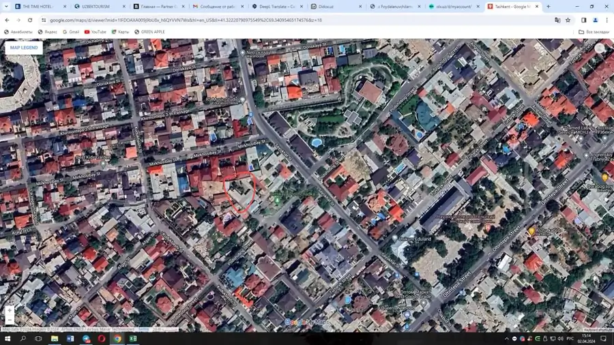Zoom in with the plus map control
Image resolution: width=614 pixels, height=345 pixels.
click(x=10, y=311)
